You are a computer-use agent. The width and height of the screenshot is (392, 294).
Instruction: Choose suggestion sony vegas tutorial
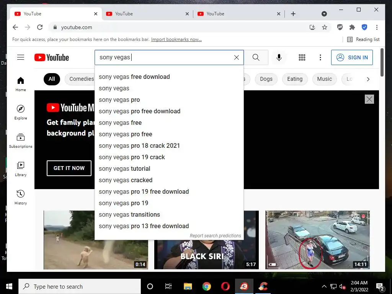click(169, 169)
